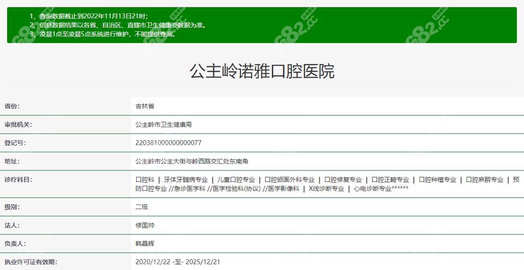Click the 医学检验科(协议) entry
Viewport: 524px width, 270px height.
(x=236, y=189)
